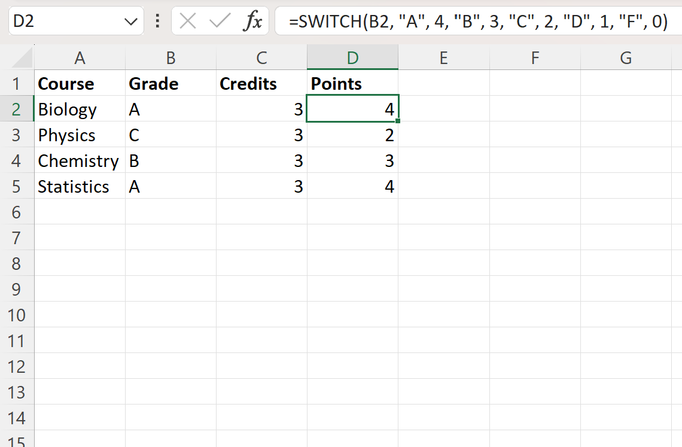
Task: Select the grade cell for Biology
Action: pos(170,109)
